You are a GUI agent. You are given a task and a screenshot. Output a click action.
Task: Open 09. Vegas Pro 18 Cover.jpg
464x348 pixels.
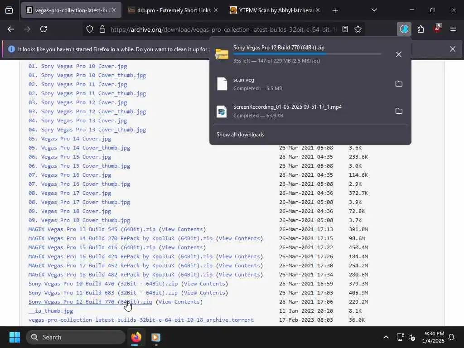coord(69,211)
